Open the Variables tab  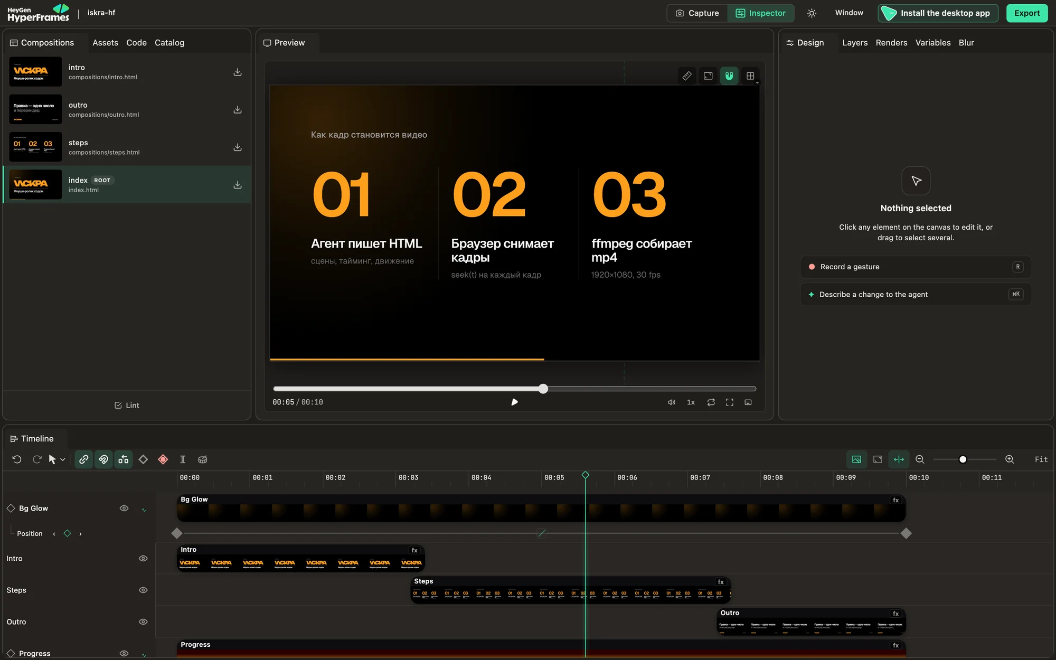tap(933, 43)
